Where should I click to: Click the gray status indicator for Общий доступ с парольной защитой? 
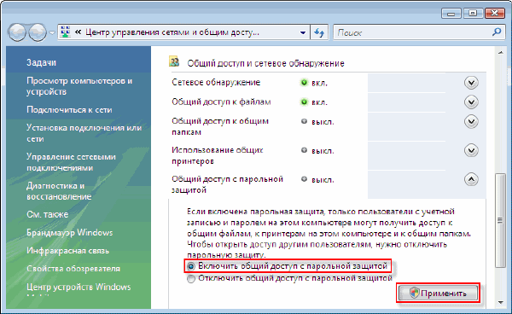pos(304,179)
